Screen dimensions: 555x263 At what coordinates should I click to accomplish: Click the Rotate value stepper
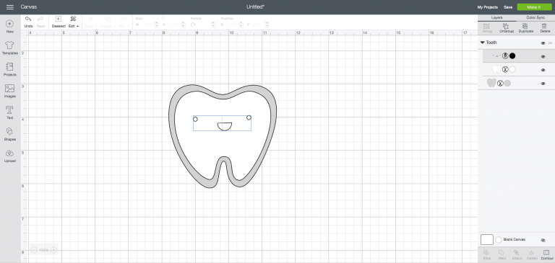click(213, 24)
